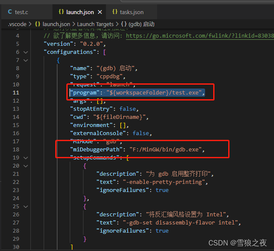
Task: Collapse the configurations array at line 6
Action: click(26, 52)
